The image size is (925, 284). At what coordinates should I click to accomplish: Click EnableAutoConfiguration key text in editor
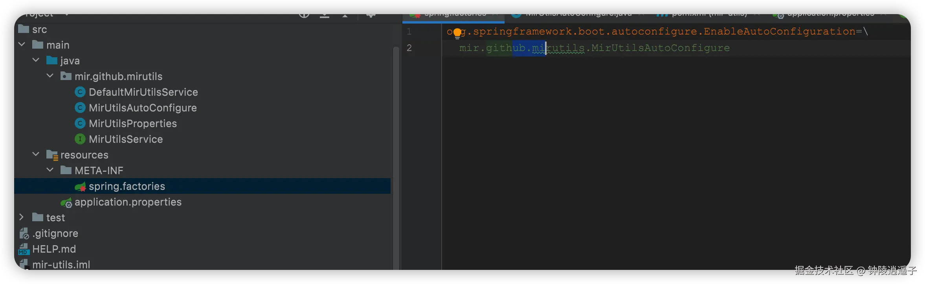[780, 31]
